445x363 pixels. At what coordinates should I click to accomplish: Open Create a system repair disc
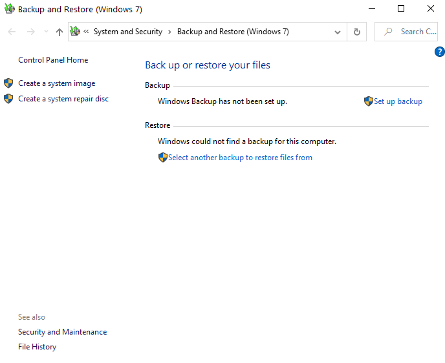pyautogui.click(x=63, y=99)
